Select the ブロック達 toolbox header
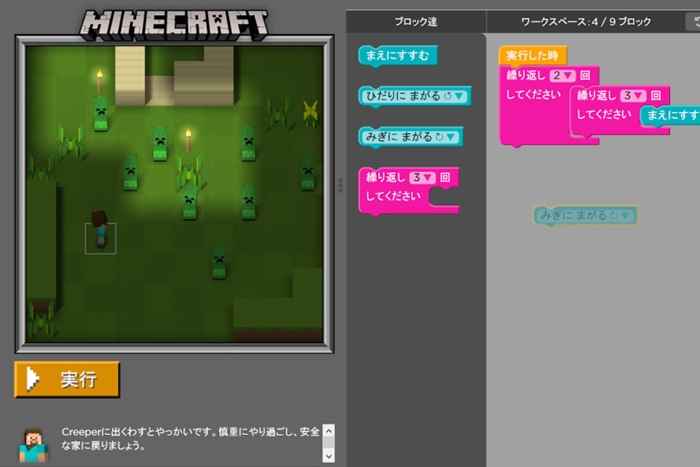The image size is (700, 467). click(415, 22)
